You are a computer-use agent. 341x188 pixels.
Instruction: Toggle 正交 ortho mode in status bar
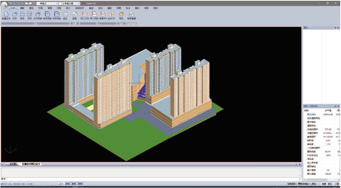(61, 184)
